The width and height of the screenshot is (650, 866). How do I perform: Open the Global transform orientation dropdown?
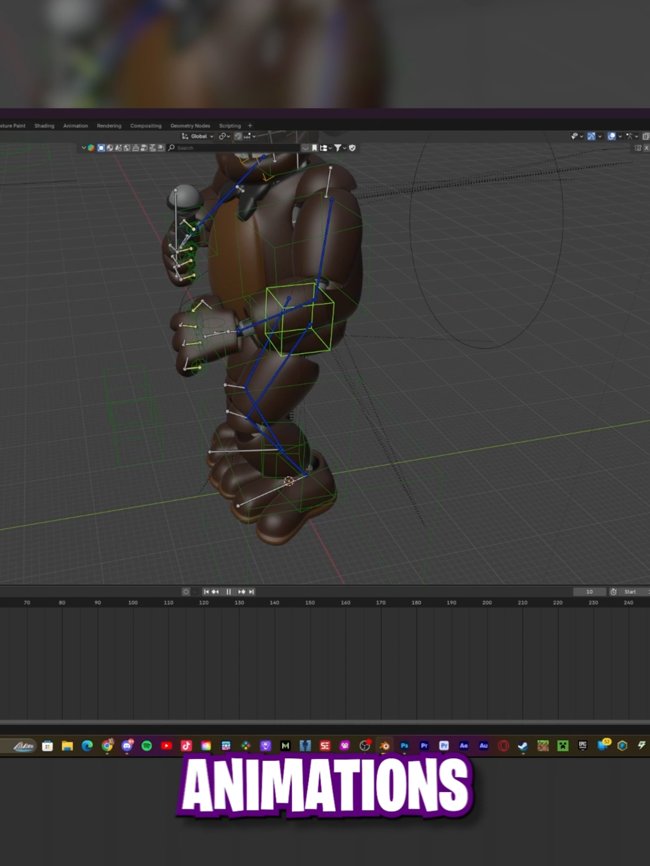pos(198,136)
